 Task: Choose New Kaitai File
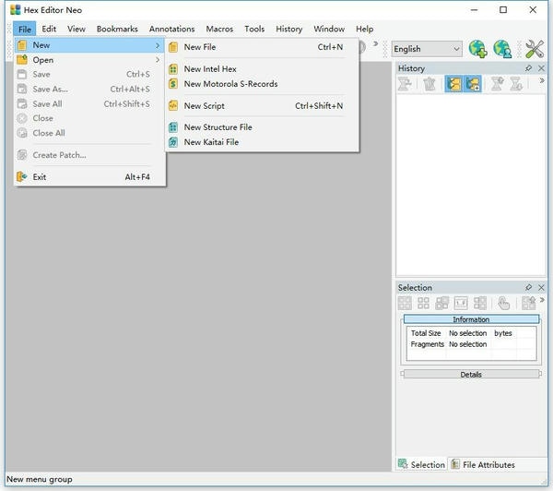pos(263,142)
